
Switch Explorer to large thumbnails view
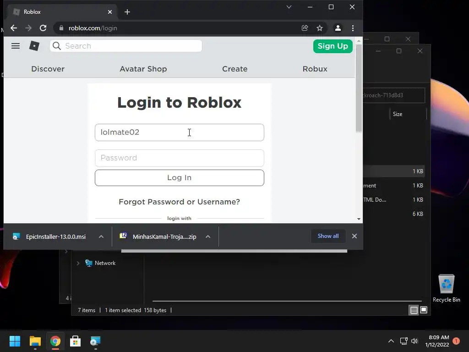[424, 310]
